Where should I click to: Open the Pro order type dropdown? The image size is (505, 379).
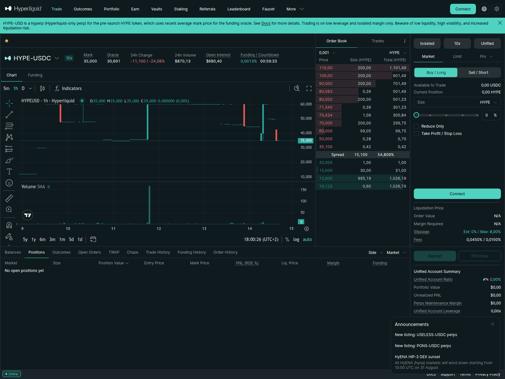click(486, 56)
